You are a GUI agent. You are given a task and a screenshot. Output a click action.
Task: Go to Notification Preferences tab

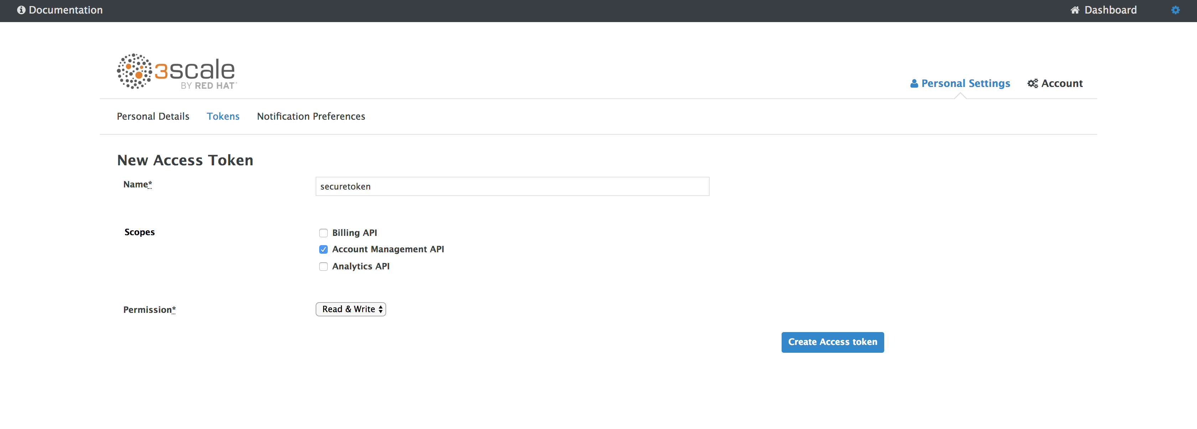coord(311,116)
